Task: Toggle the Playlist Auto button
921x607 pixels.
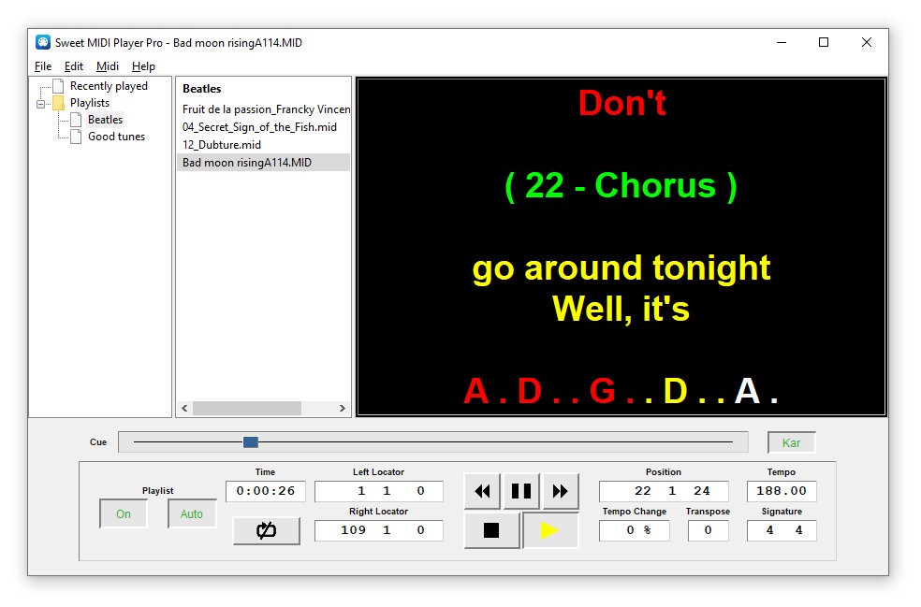Action: (192, 513)
